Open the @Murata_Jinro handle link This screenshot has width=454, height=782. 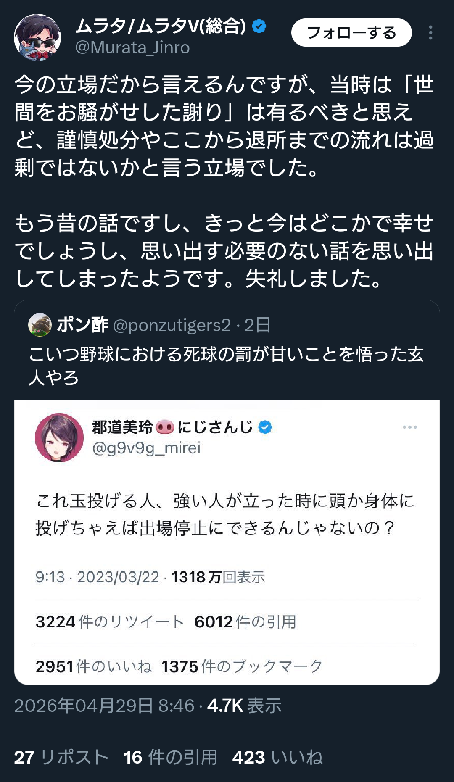click(132, 48)
